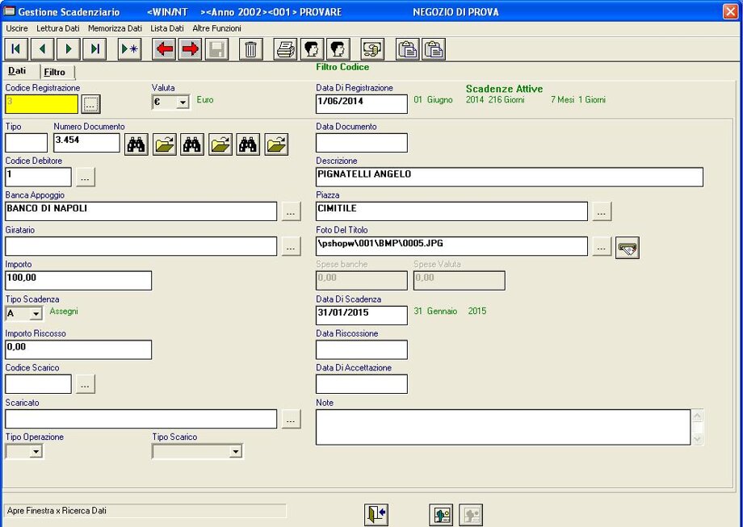Expand the Valuta currency dropdown
Image resolution: width=743 pixels, height=527 pixels.
pyautogui.click(x=183, y=102)
